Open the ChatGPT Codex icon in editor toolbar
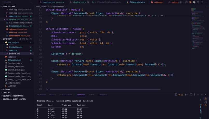The width and height of the screenshot is (209, 119). pyautogui.click(x=194, y=2)
